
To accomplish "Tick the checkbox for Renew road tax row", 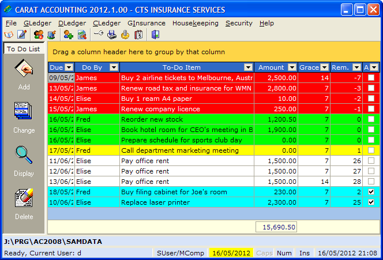I will click(x=371, y=88).
